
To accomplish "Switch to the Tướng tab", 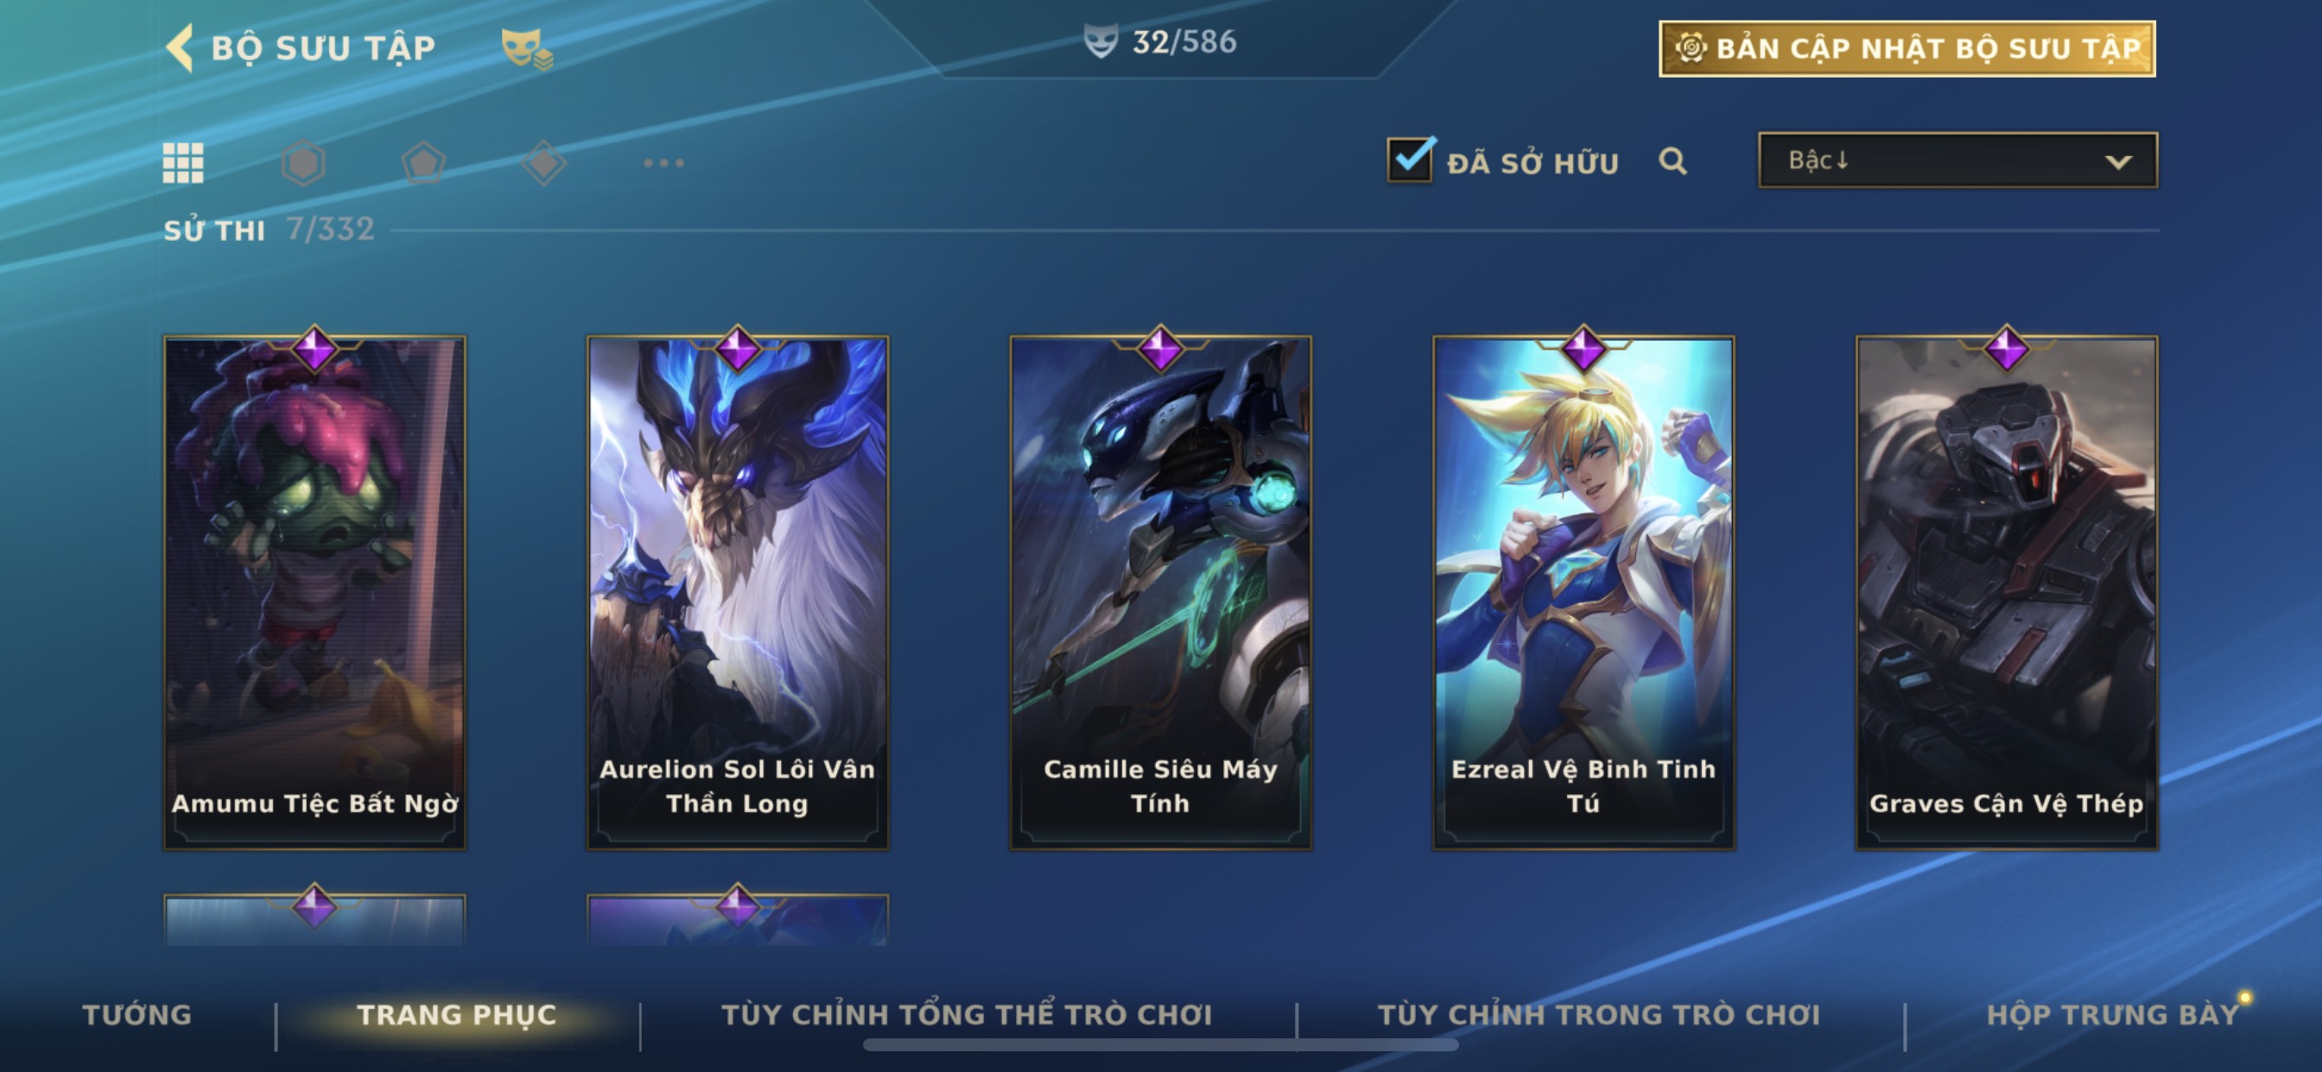I will click(137, 1014).
